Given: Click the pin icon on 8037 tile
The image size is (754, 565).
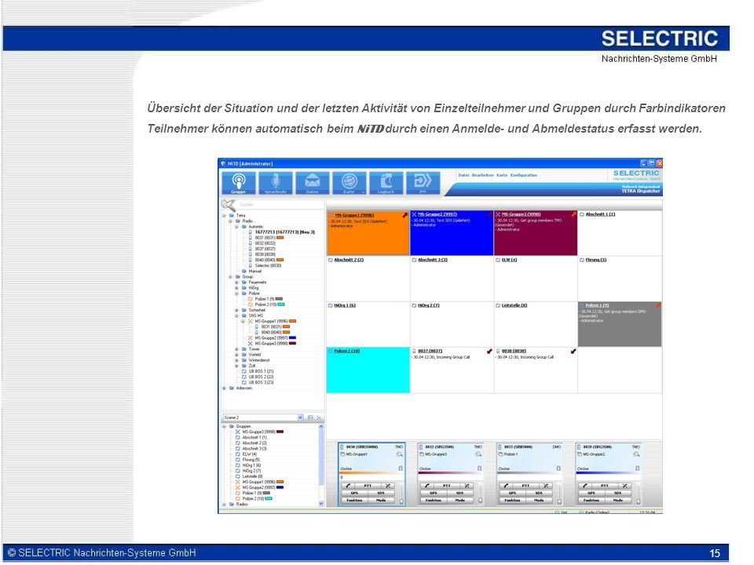Looking at the screenshot, I should click(x=489, y=352).
